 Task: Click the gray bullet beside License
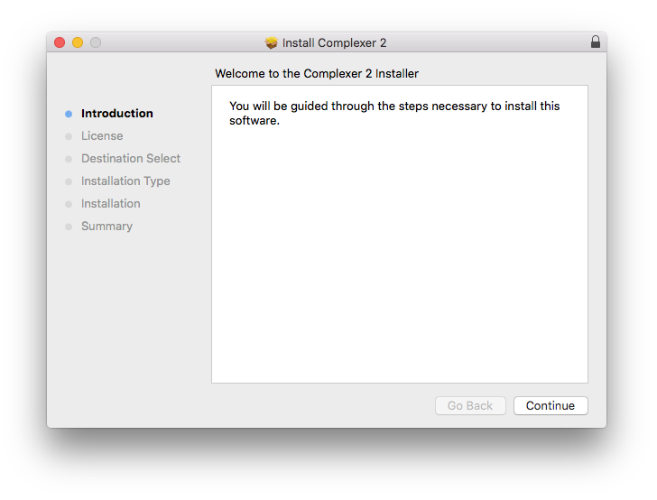coord(69,136)
